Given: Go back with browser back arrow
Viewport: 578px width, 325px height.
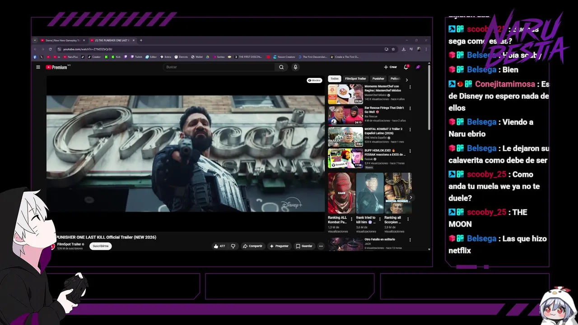Looking at the screenshot, I should point(35,49).
